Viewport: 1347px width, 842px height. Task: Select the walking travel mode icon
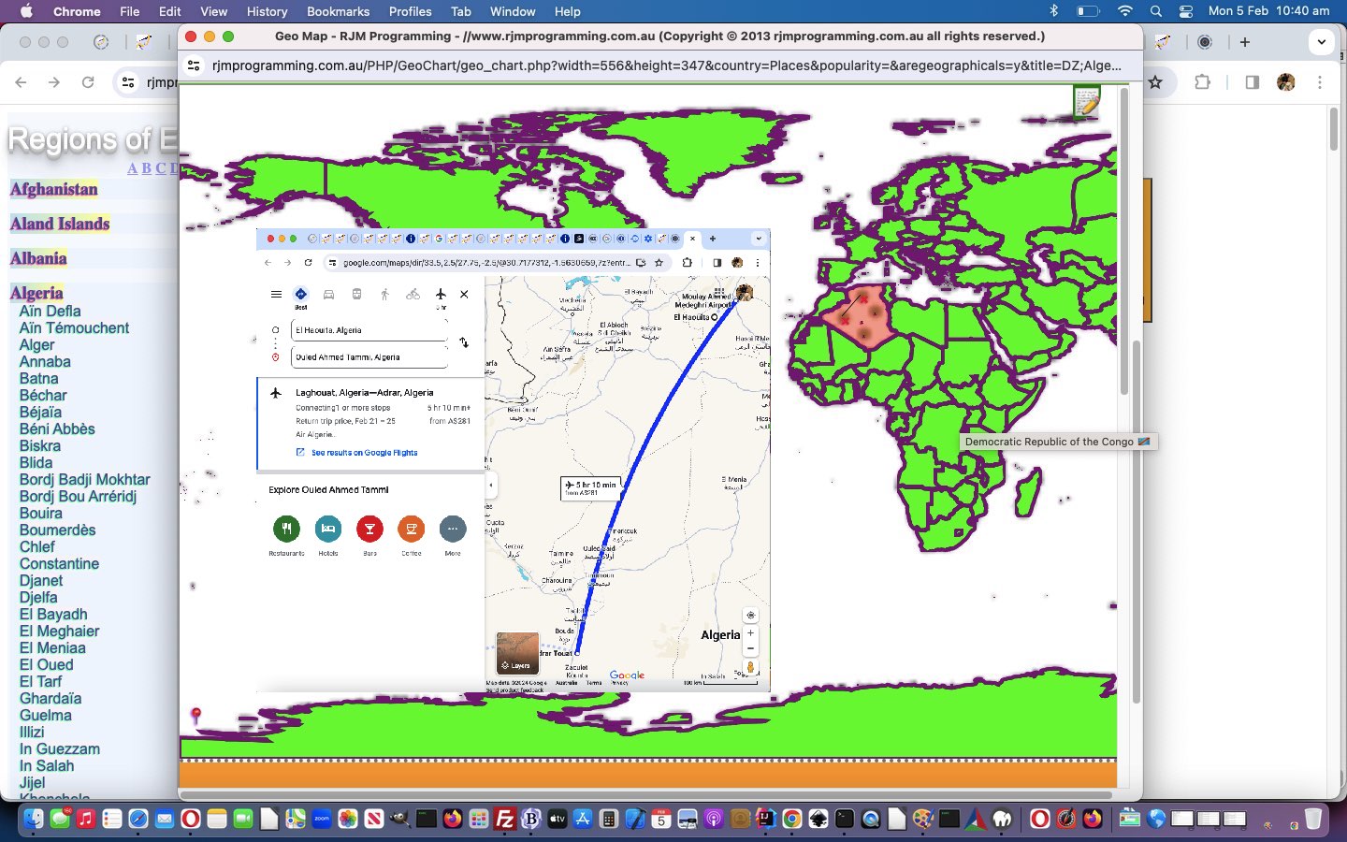(x=384, y=294)
